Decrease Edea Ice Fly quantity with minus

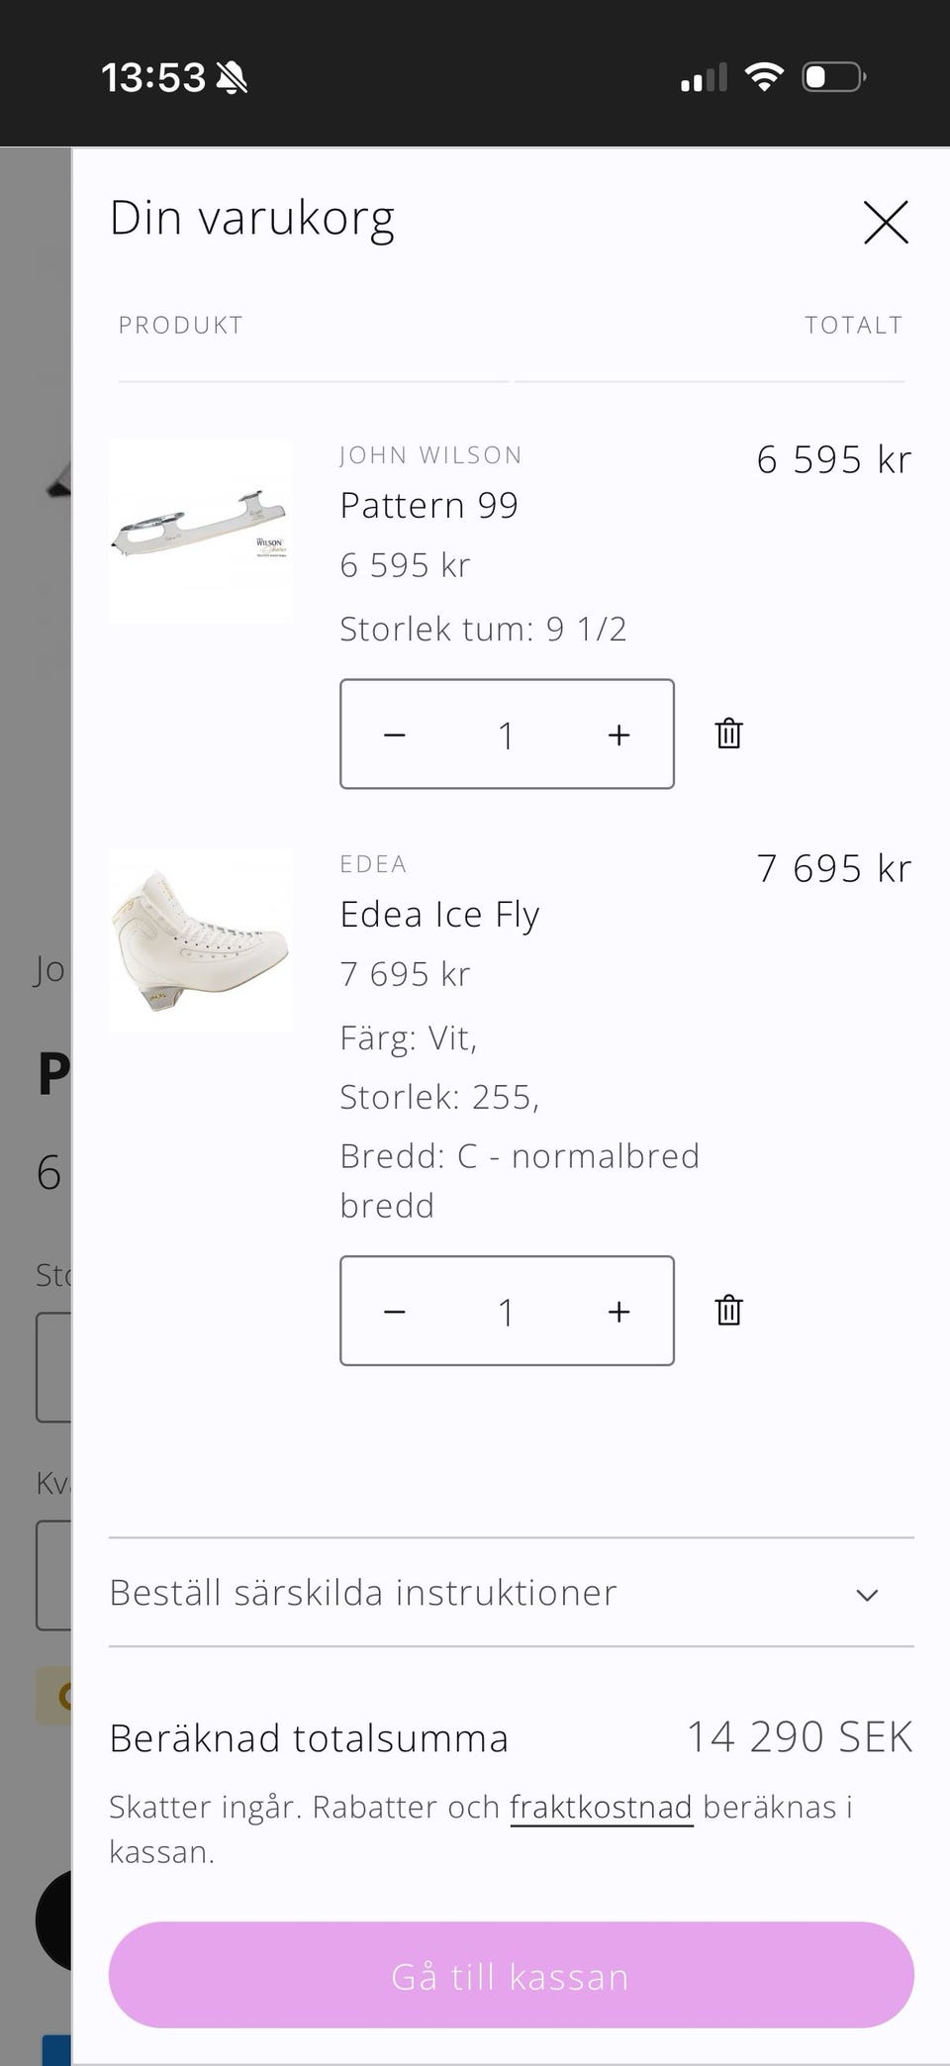coord(395,1312)
